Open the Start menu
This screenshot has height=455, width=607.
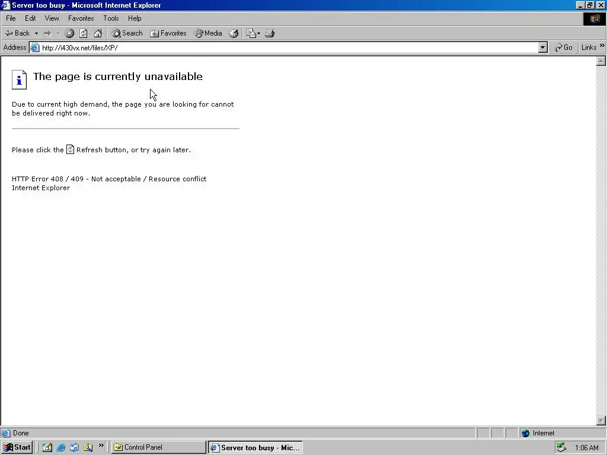pyautogui.click(x=17, y=447)
